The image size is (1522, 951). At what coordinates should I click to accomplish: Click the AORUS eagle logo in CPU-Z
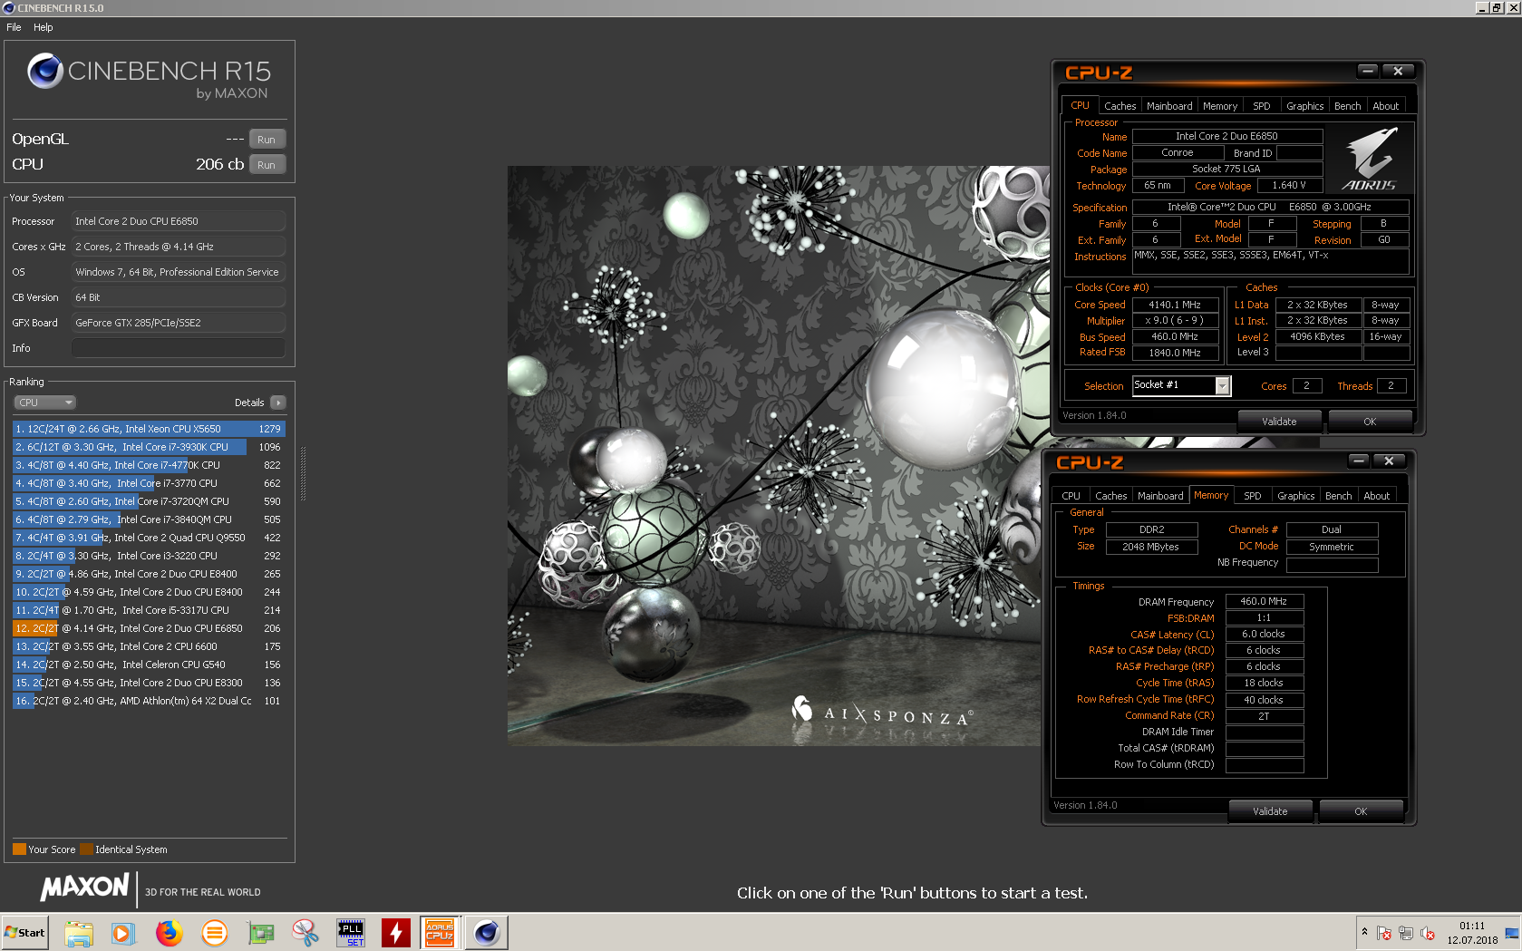[1369, 159]
